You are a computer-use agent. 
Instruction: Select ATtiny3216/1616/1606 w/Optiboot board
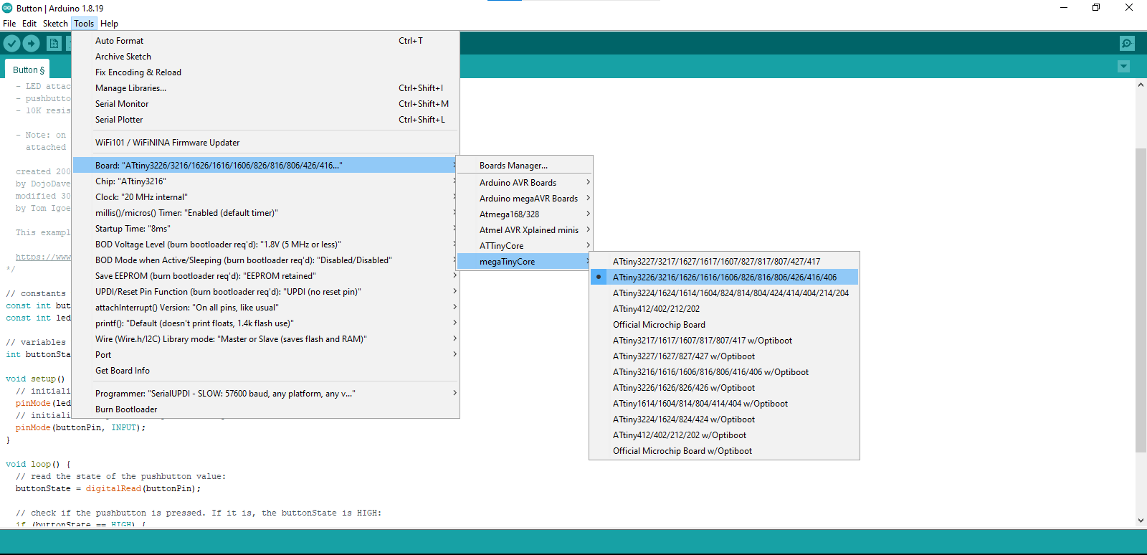(724, 372)
